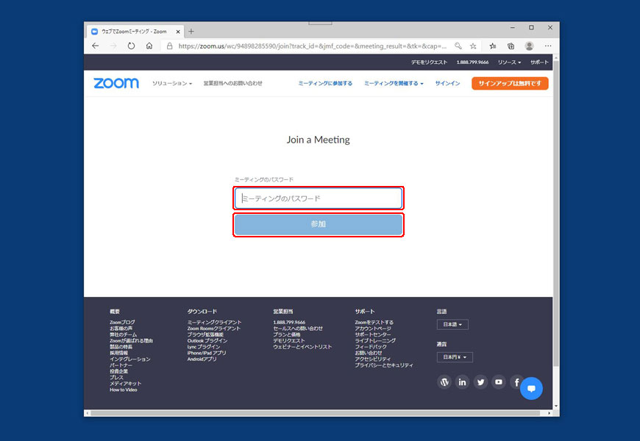Open the Androidアプリ download link
Image resolution: width=640 pixels, height=441 pixels.
pos(202,359)
